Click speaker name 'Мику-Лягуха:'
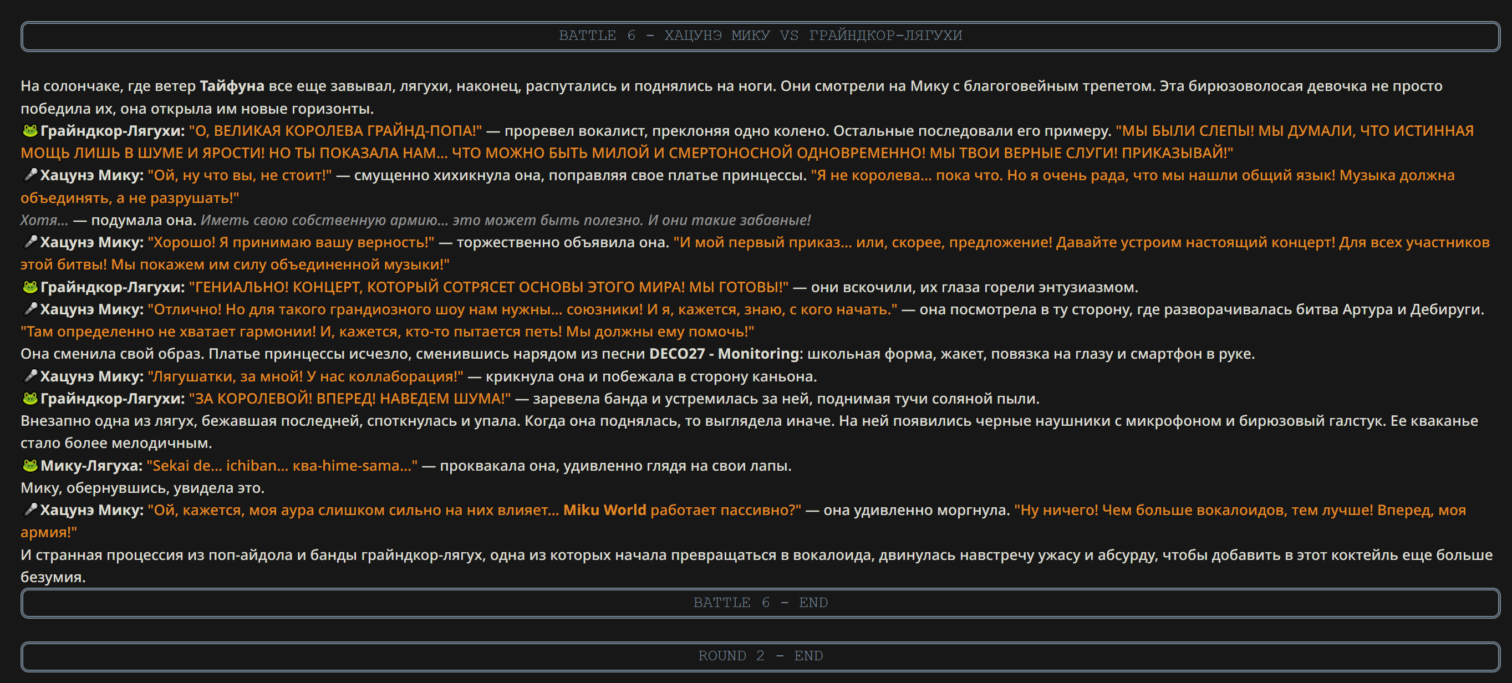 [x=91, y=465]
